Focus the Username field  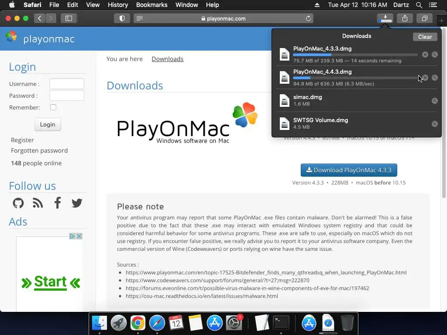click(67, 84)
